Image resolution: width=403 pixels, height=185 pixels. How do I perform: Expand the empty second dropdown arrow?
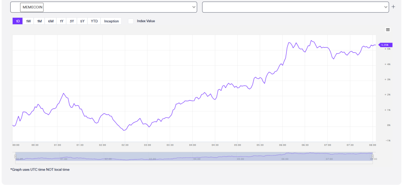(386, 7)
